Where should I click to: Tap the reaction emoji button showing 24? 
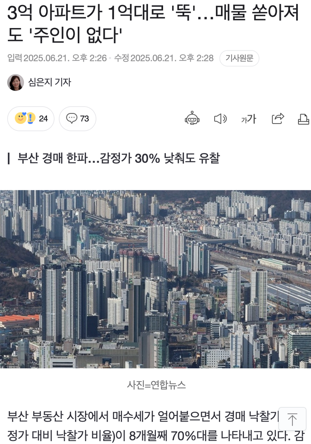[31, 119]
